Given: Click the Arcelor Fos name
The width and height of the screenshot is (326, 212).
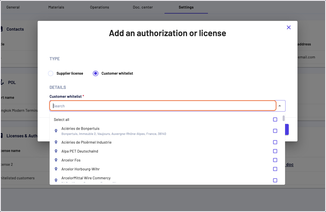Looking at the screenshot, I should pyautogui.click(x=71, y=160).
